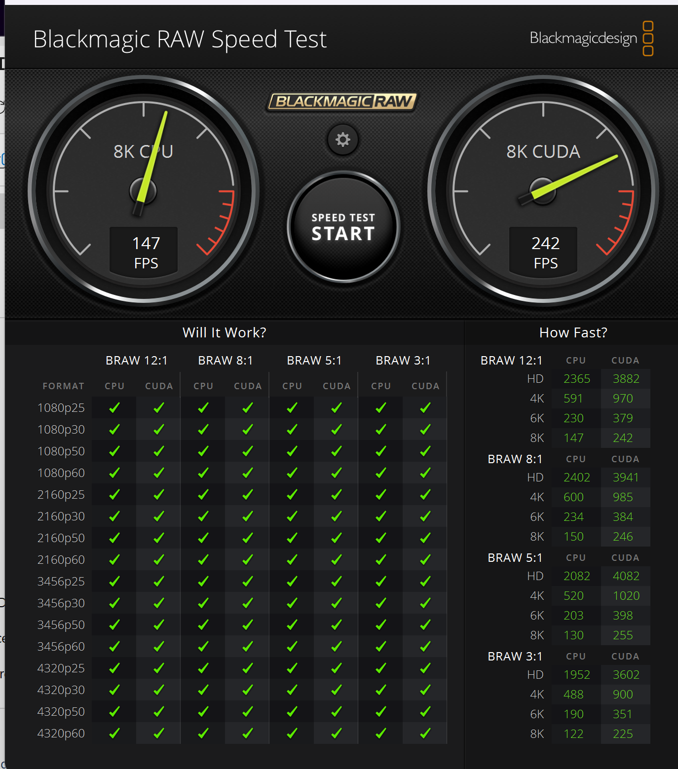The width and height of the screenshot is (678, 769).
Task: Click the 2160p60 format row label
Action: 61,560
